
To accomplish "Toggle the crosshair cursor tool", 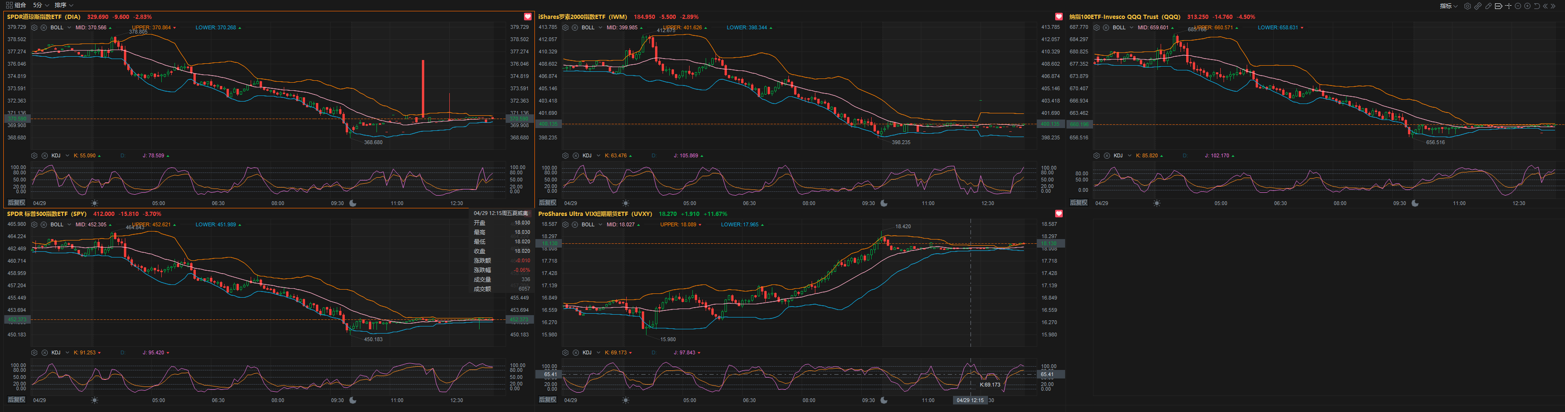I will (1509, 6).
